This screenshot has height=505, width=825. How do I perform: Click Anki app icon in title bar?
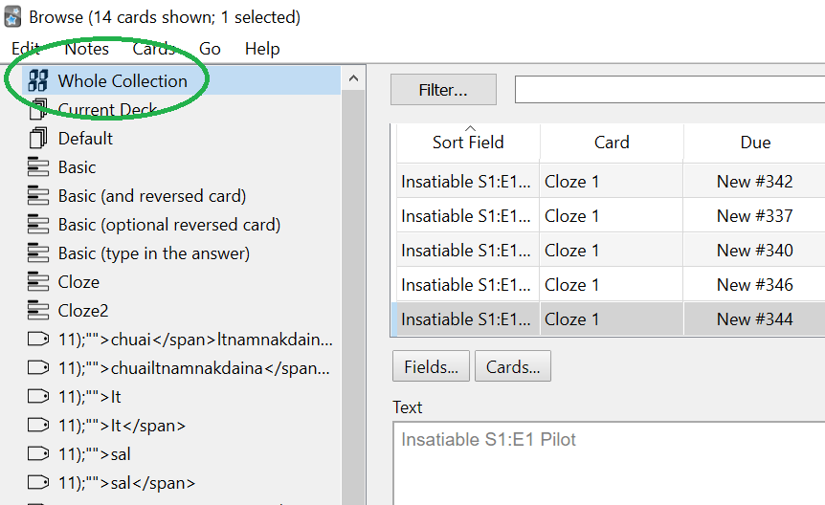pos(13,17)
